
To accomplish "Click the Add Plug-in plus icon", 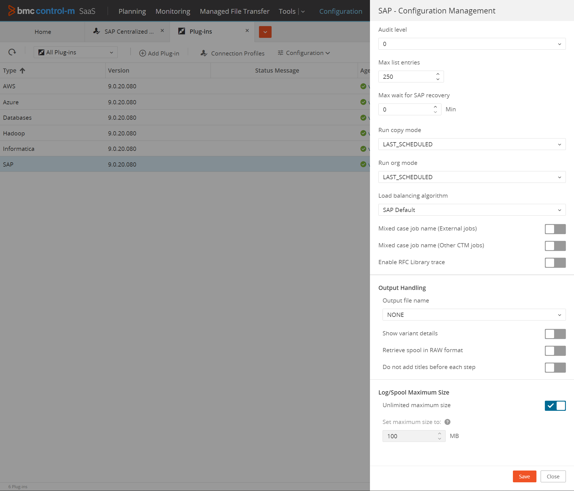I will (143, 53).
